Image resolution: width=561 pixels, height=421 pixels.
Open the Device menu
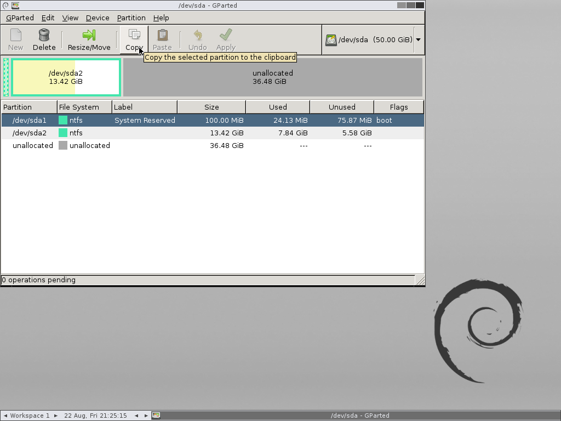coord(98,18)
